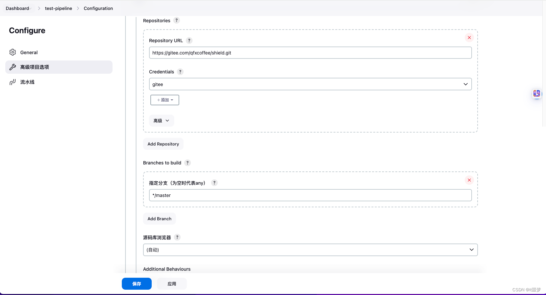Open help for 指定分支 field

click(x=214, y=183)
